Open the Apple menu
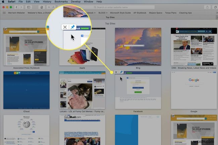 [x=3, y=2]
